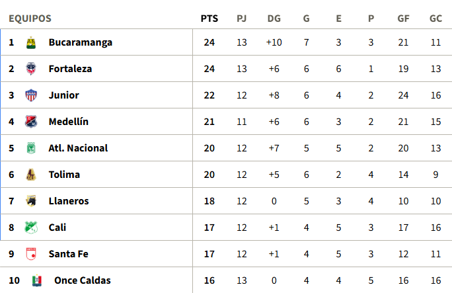Viewport: 452px width, 293px height.
Task: Click the EQUIPOS column header
Action: click(x=30, y=19)
